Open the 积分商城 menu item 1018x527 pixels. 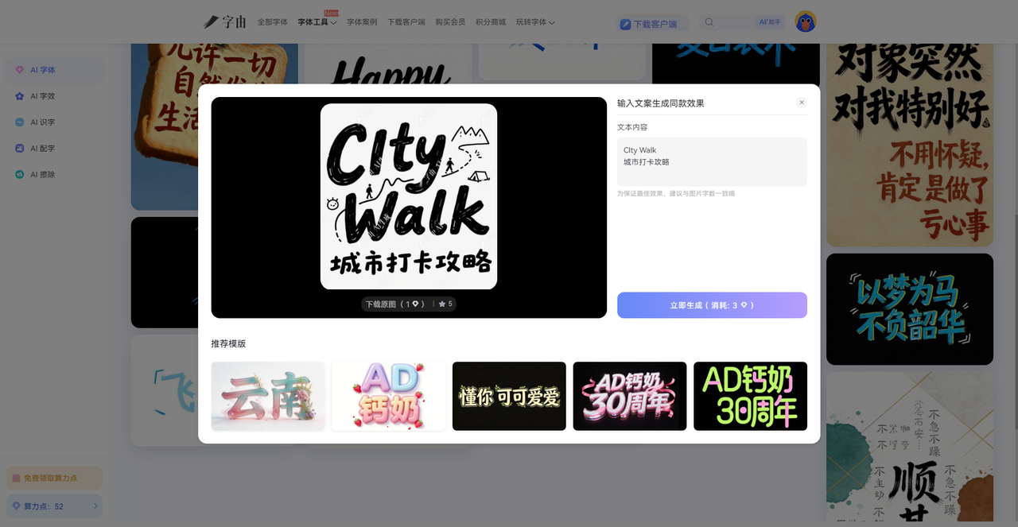coord(490,22)
